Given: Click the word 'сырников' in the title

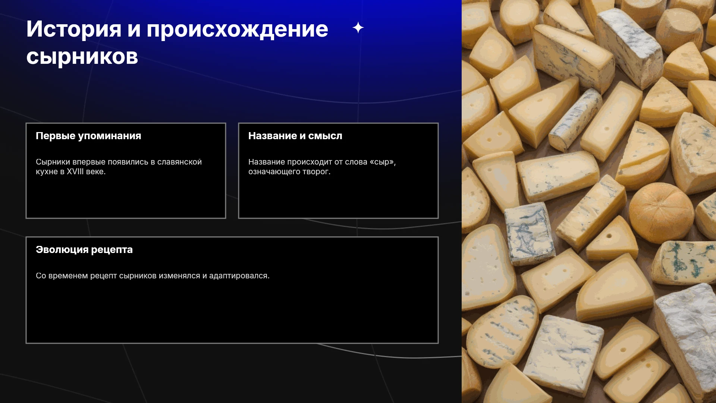Looking at the screenshot, I should [x=82, y=57].
